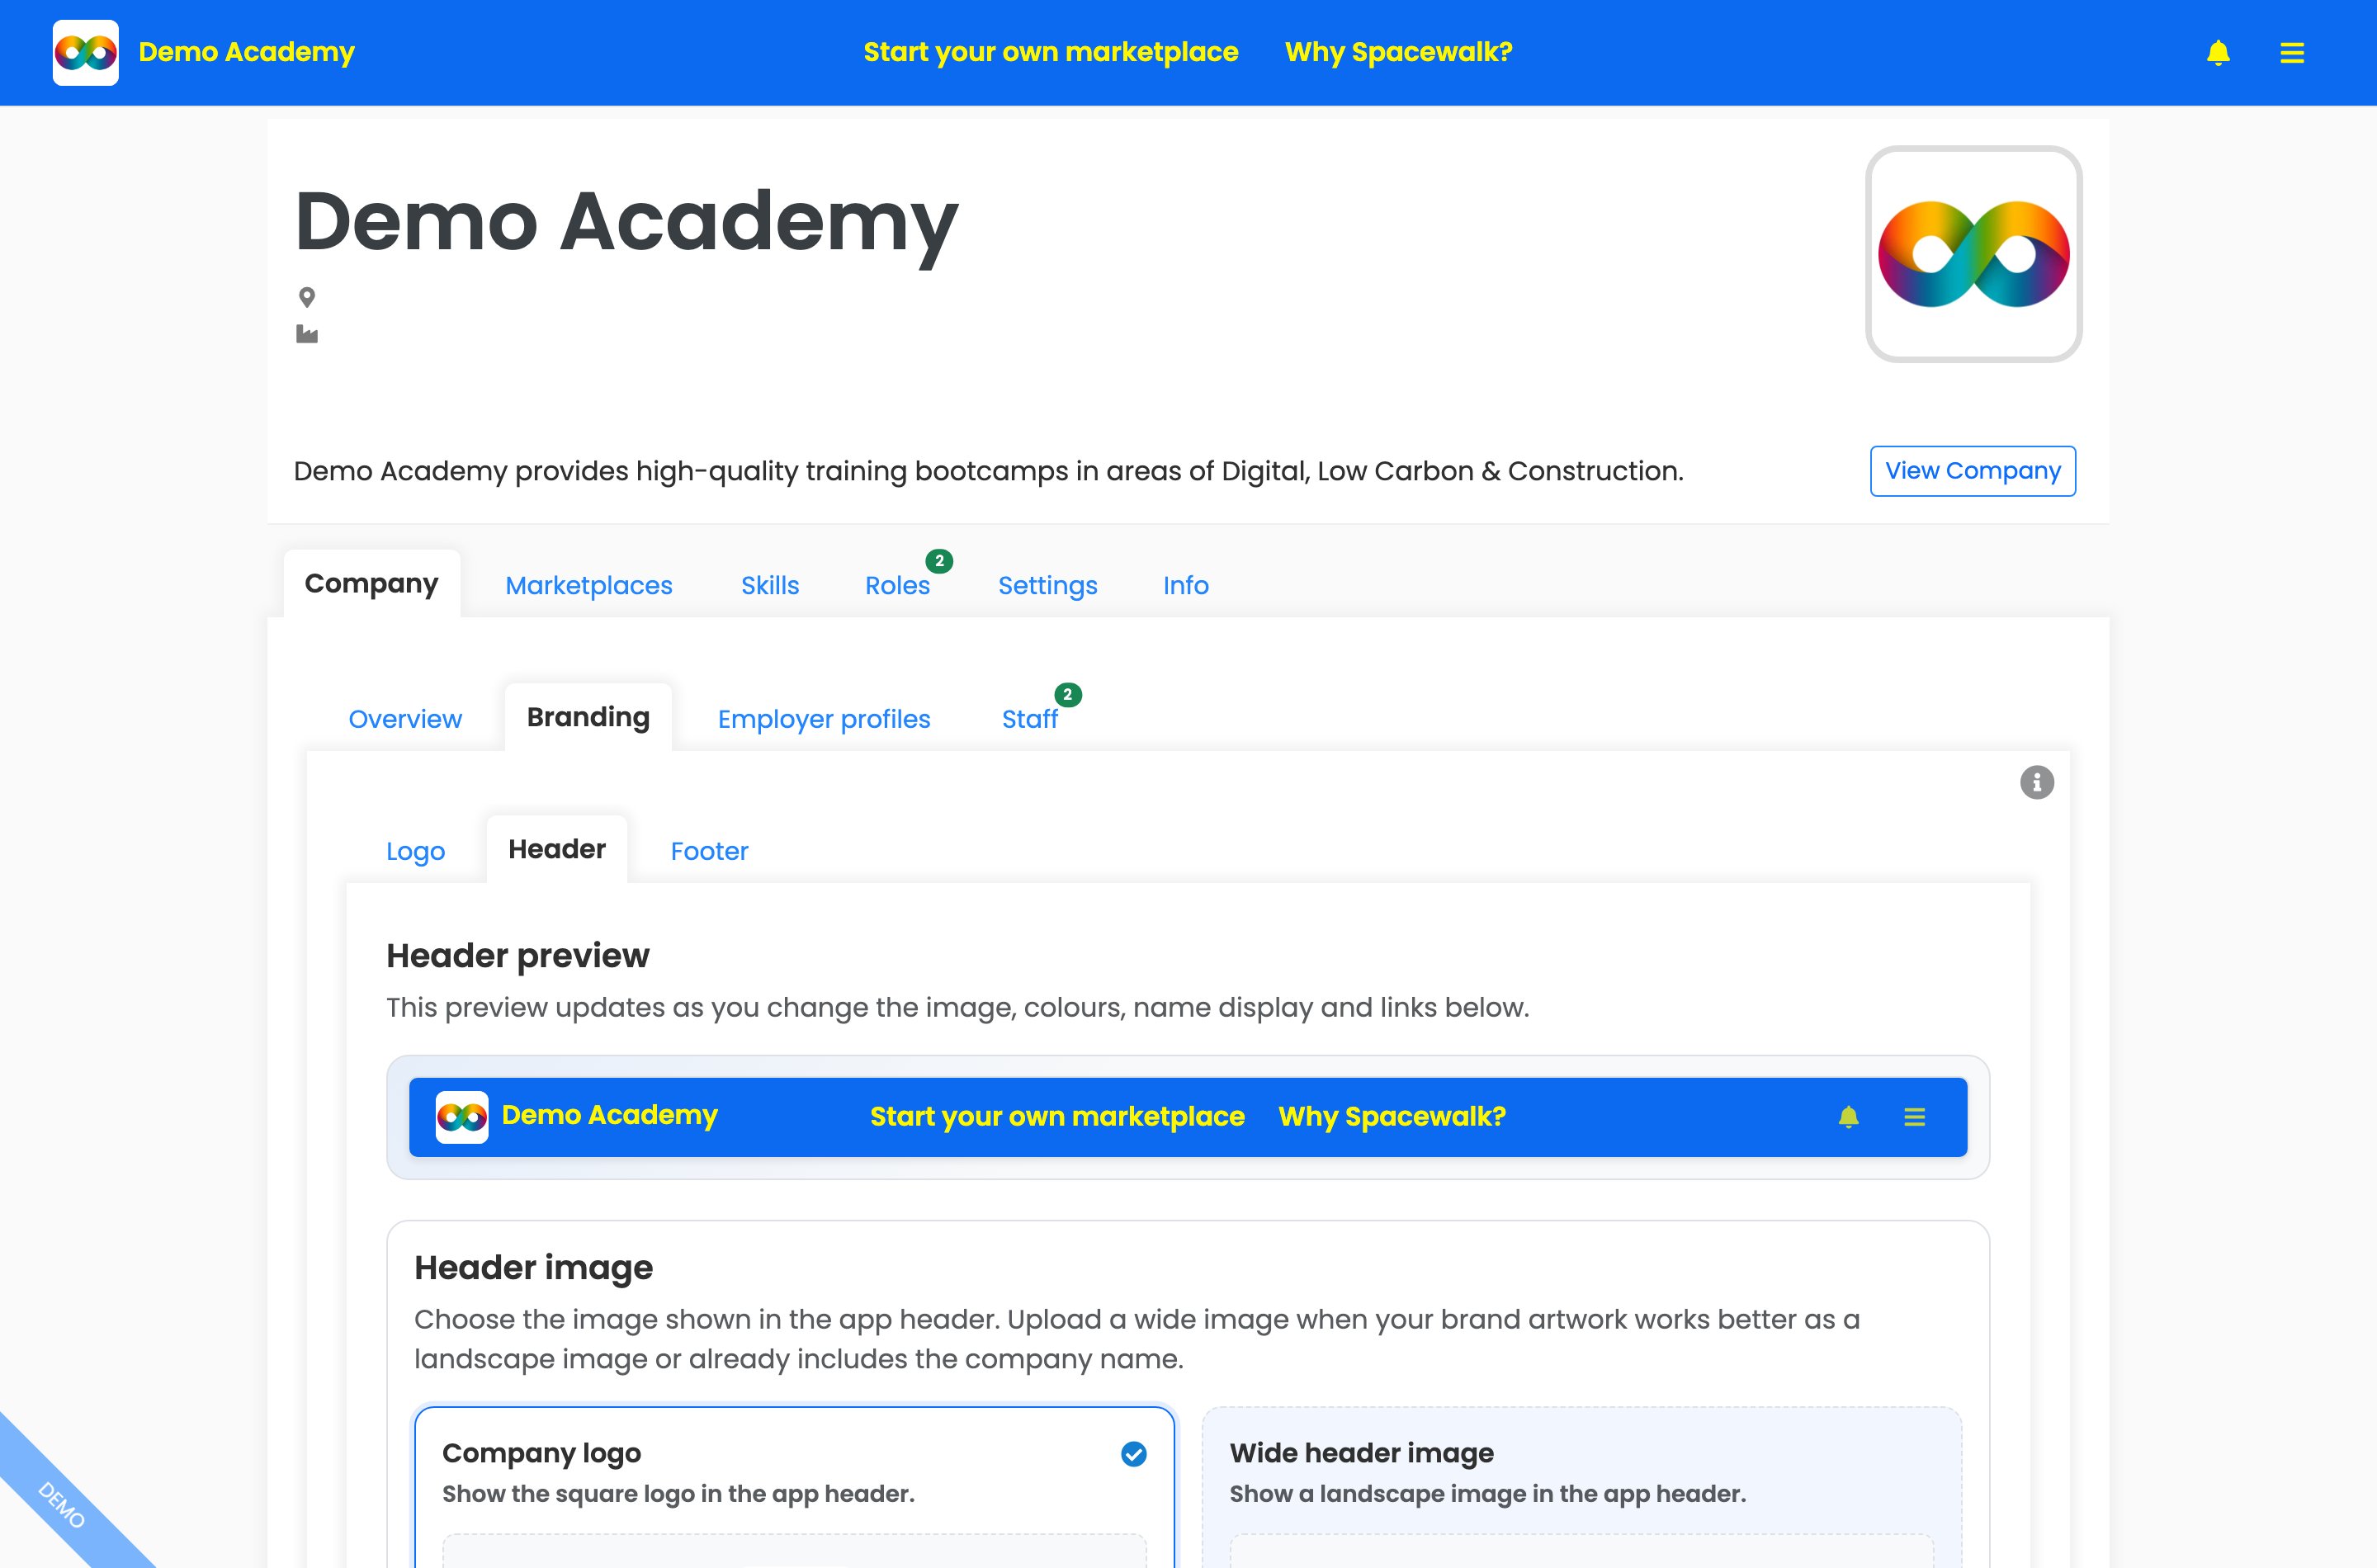Image resolution: width=2377 pixels, height=1568 pixels.
Task: Click the Roles tab count badge
Action: point(939,561)
